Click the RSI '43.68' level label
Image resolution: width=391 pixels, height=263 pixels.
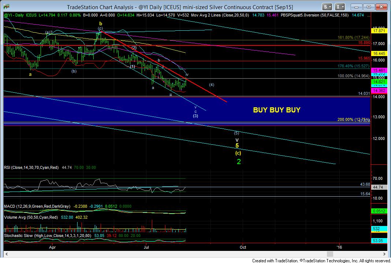tap(365, 184)
